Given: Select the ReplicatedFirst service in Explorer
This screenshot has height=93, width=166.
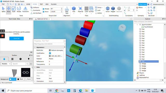Looking at the screenshot, I should pyautogui.click(x=144, y=78).
